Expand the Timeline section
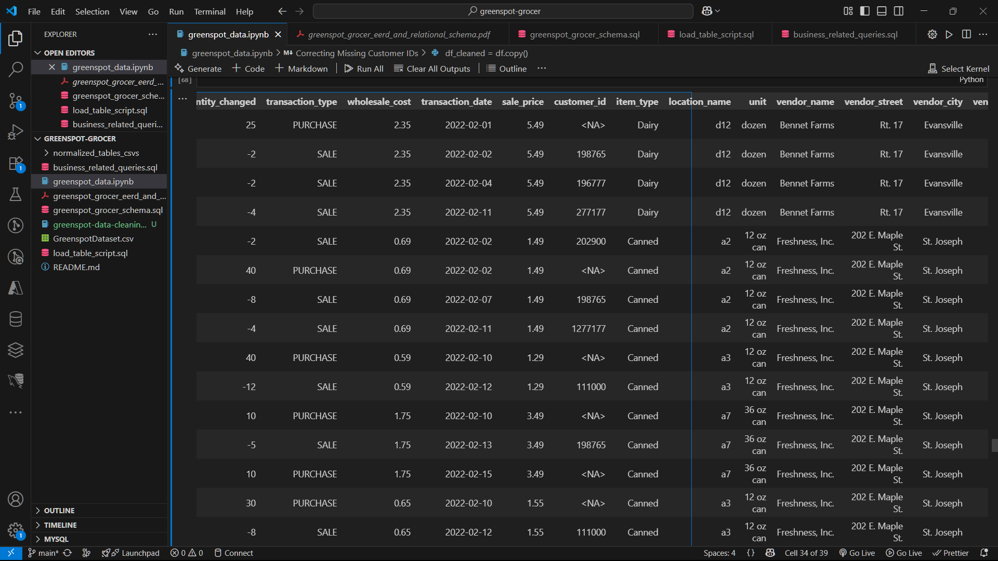Image resolution: width=998 pixels, height=561 pixels. click(x=60, y=525)
